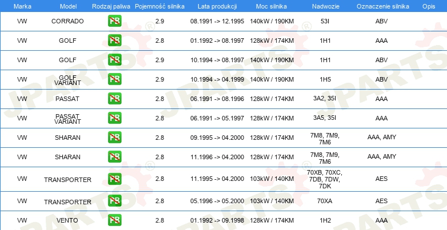Click production years 11.1996 -> 04.2000
This screenshot has width=447, height=230.
coord(217,157)
